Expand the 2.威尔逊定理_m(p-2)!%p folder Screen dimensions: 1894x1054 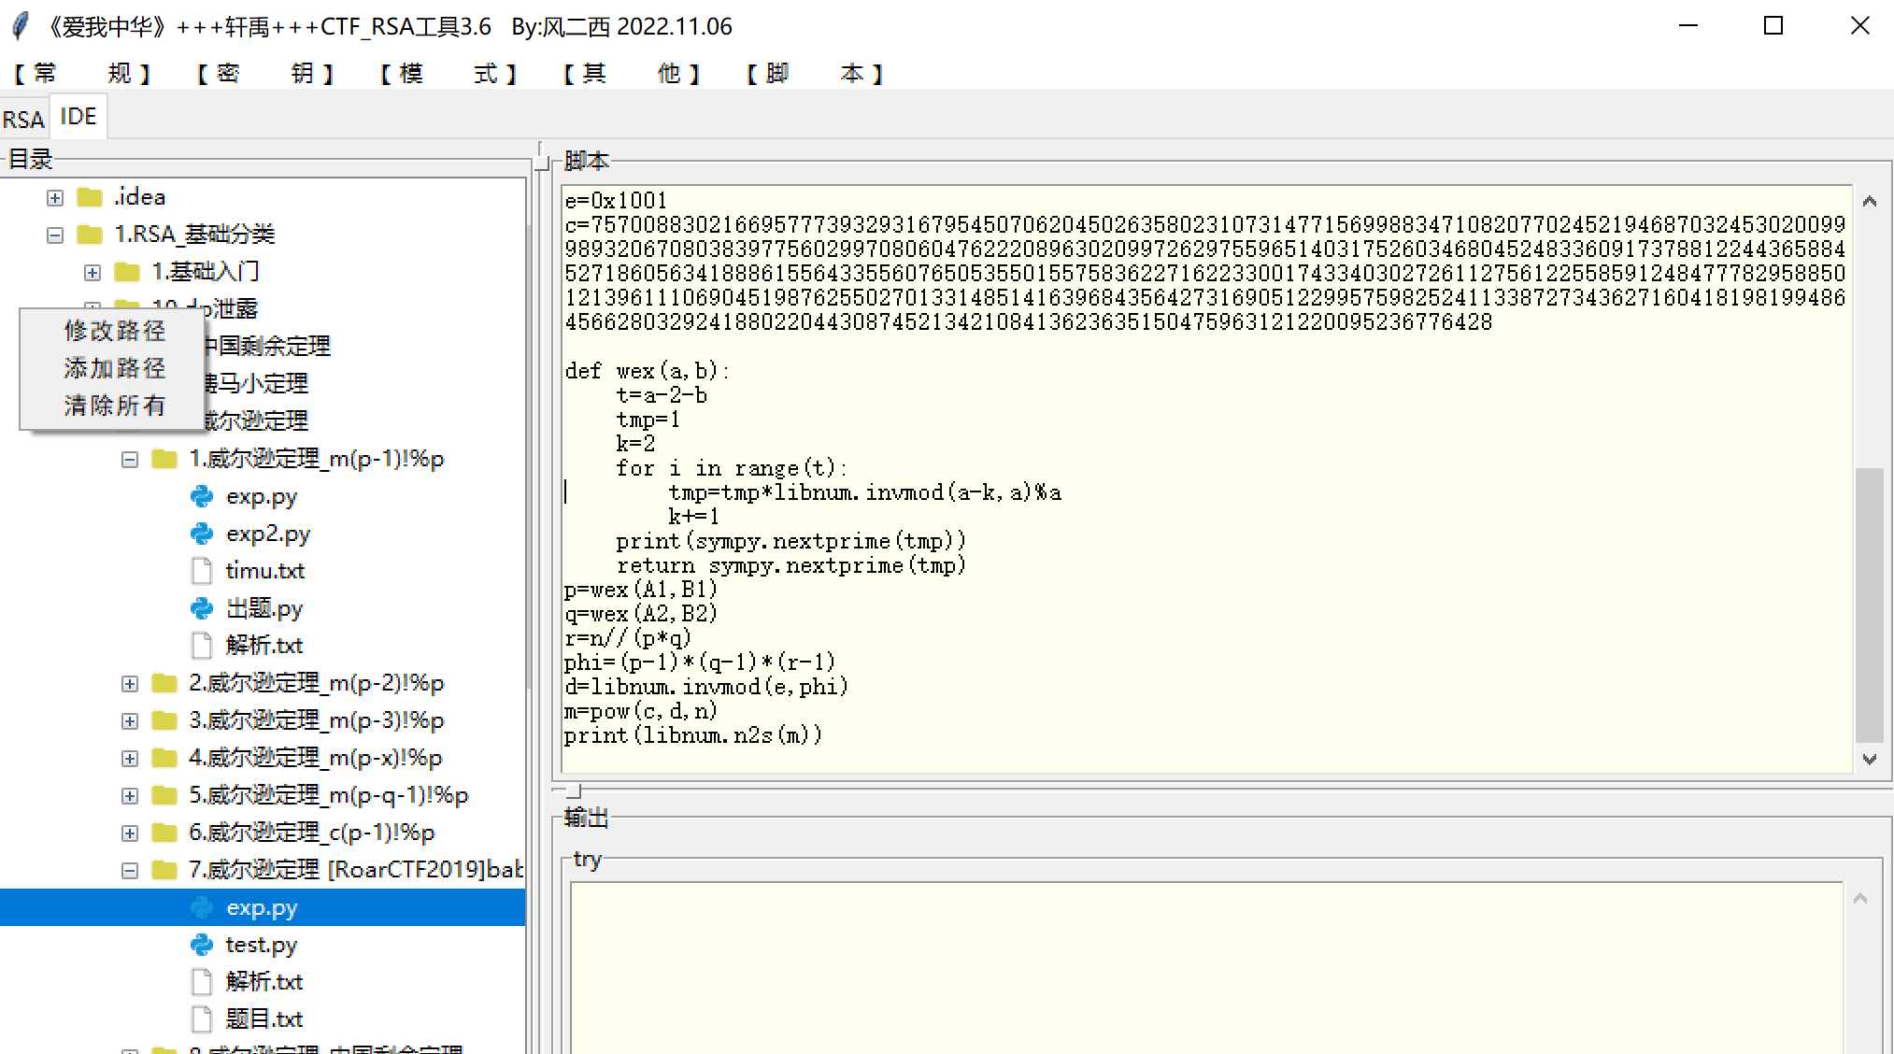click(130, 683)
